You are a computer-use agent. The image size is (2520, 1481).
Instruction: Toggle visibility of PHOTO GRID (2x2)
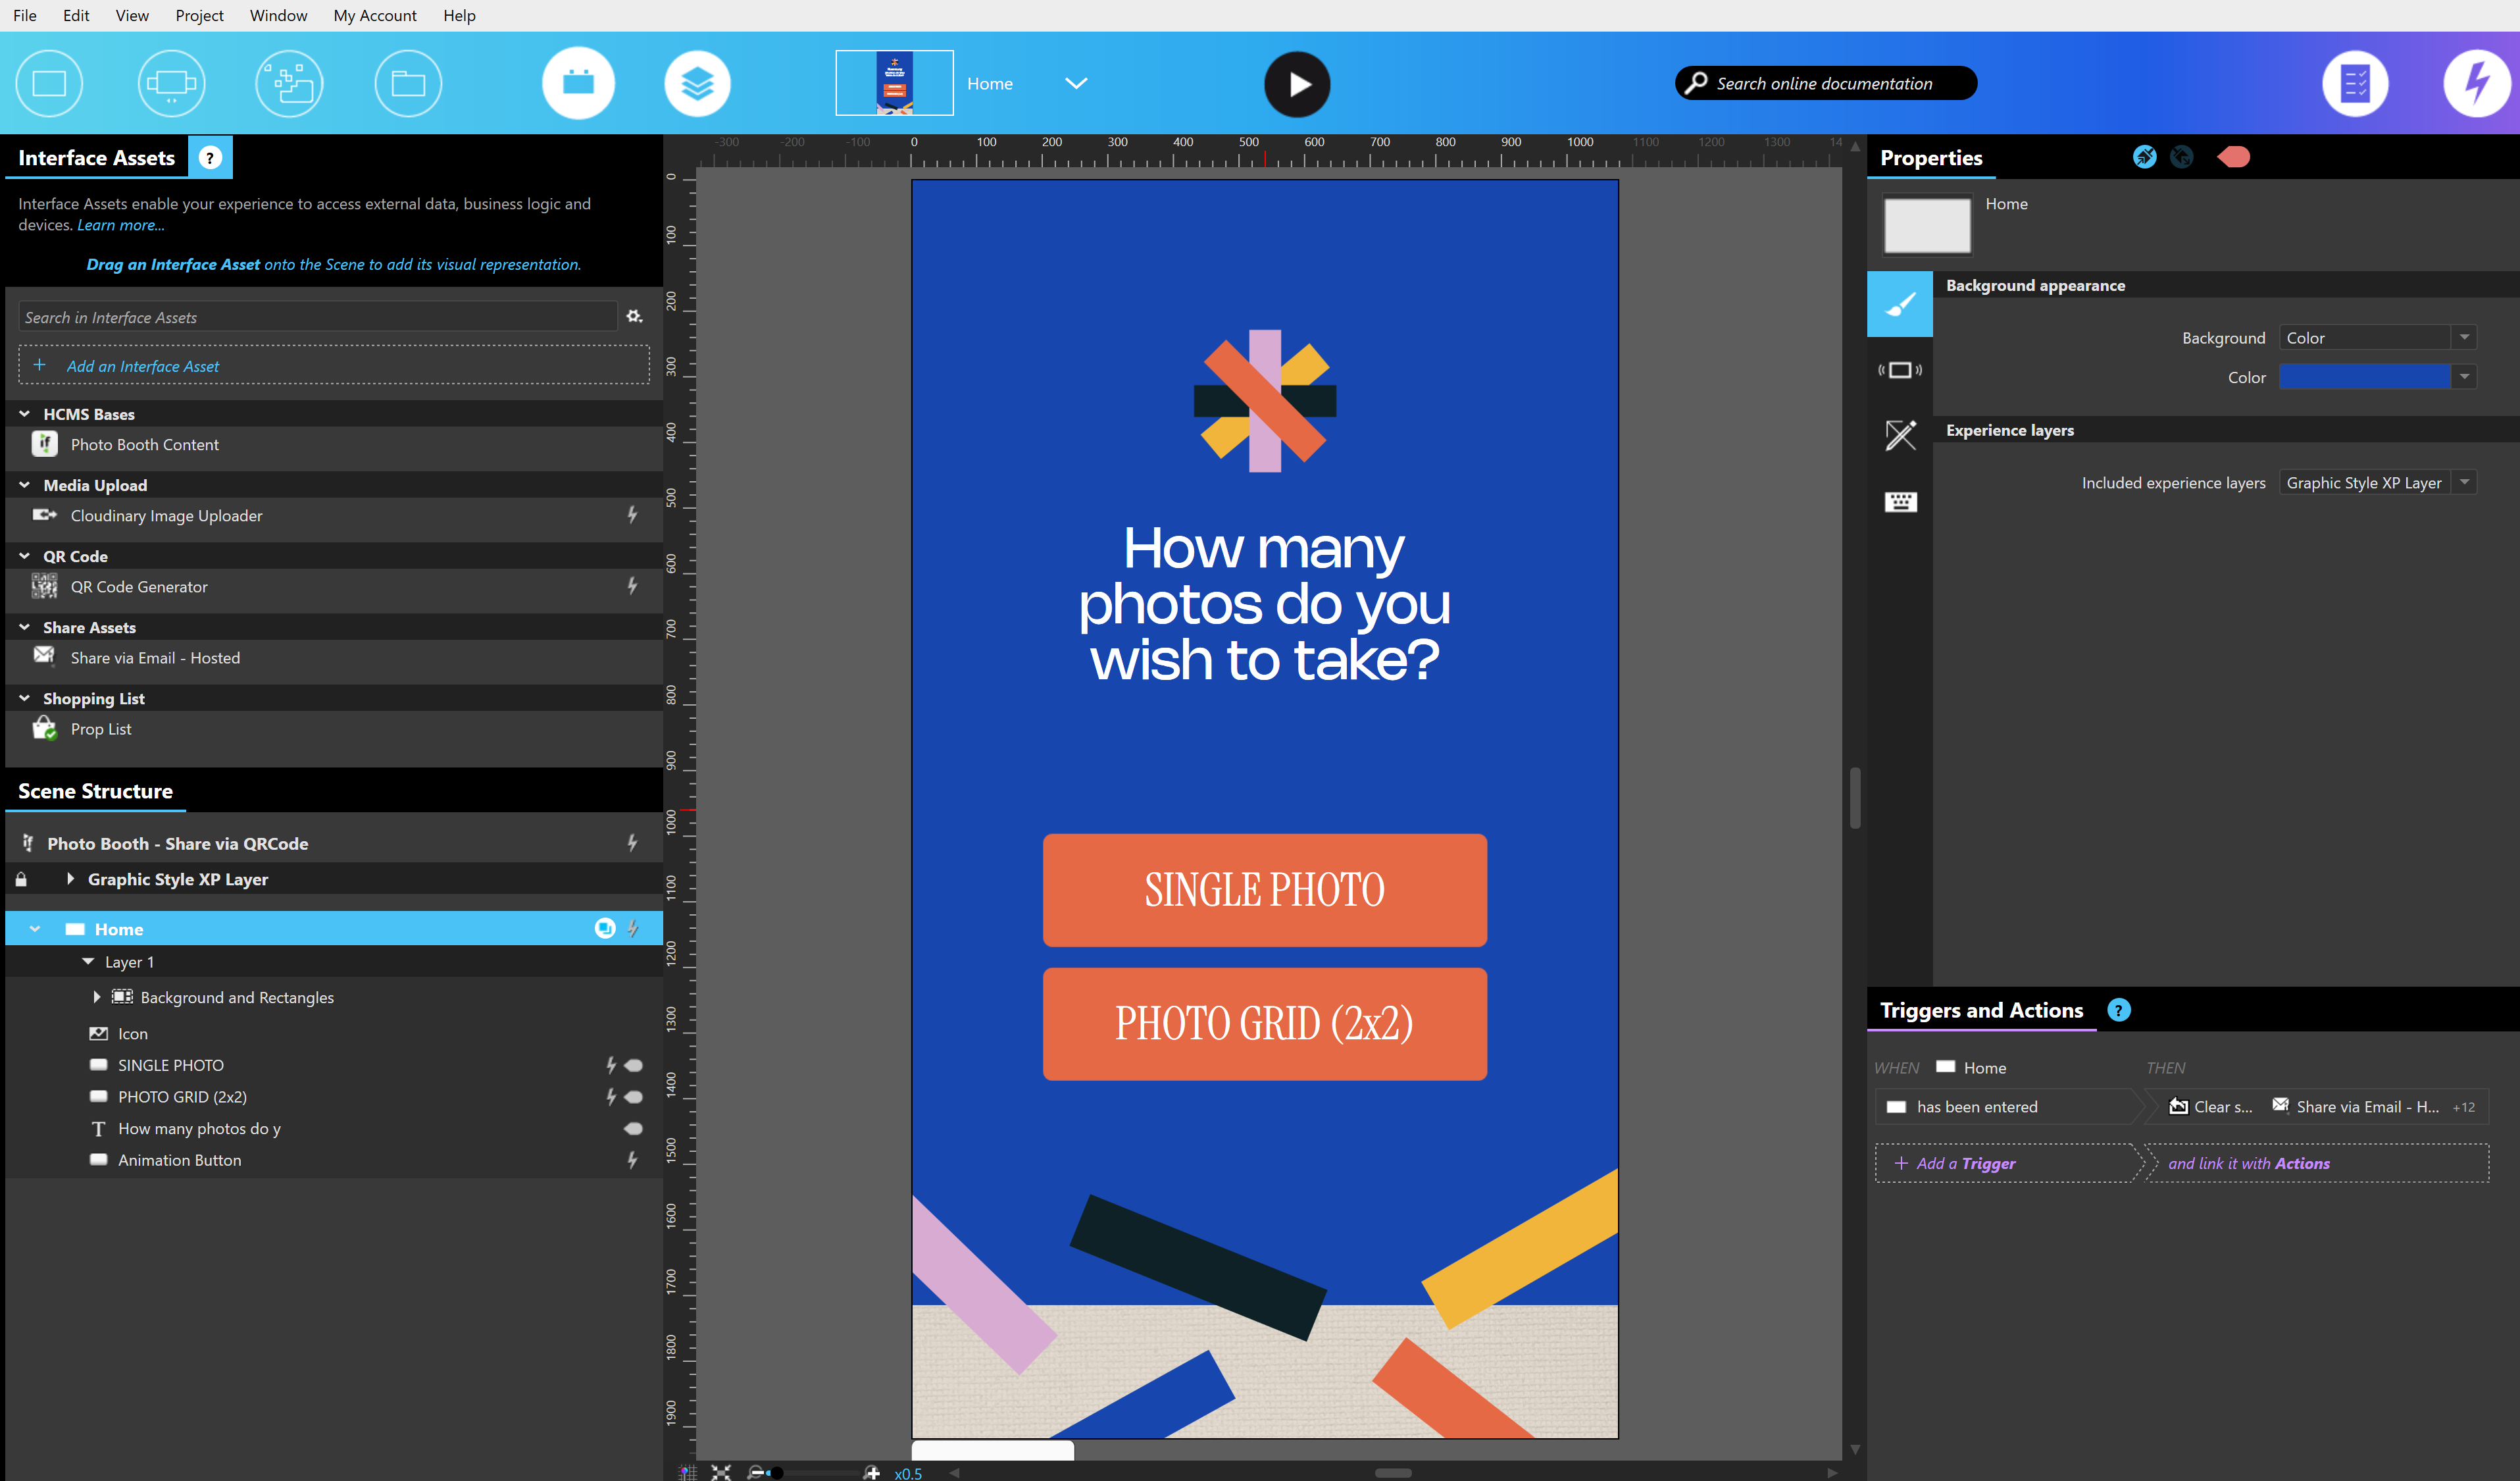634,1097
